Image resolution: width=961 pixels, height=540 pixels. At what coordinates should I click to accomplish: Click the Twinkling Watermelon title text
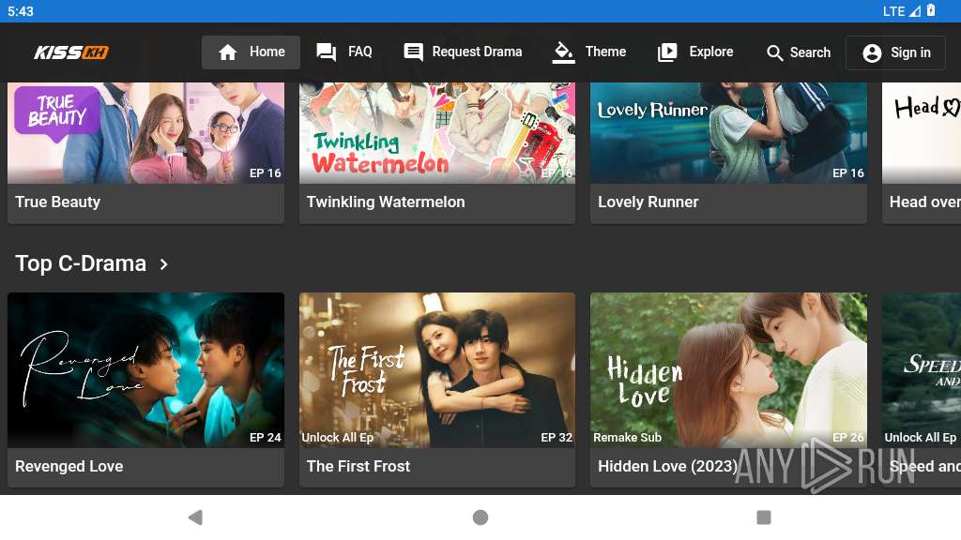(386, 202)
